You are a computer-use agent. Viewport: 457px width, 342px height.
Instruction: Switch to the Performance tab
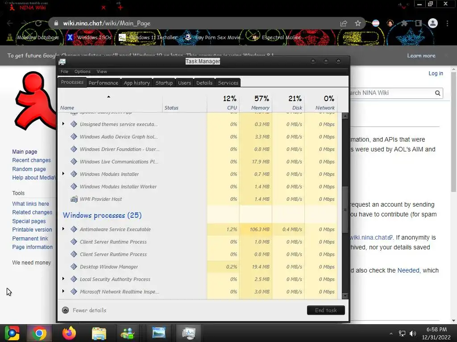click(104, 83)
